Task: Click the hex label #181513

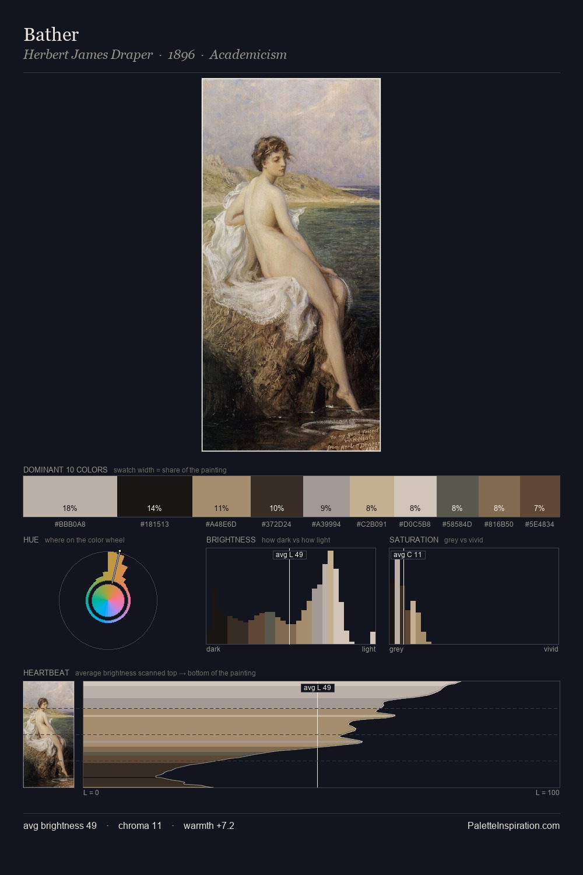Action: (154, 524)
